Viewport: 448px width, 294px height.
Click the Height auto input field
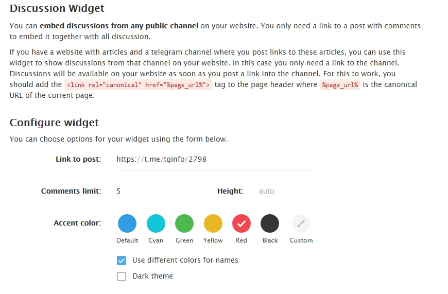[286, 192]
